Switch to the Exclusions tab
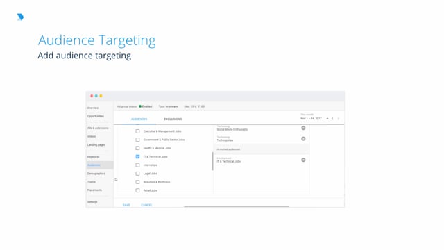This screenshot has width=444, height=250. tap(173, 119)
